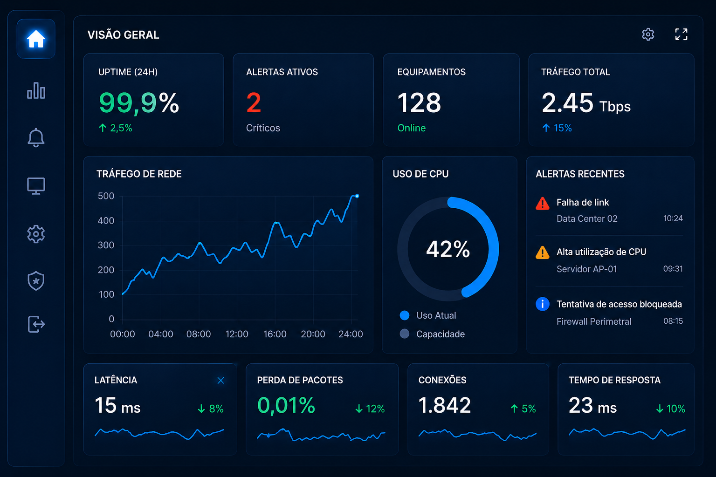The image size is (716, 477).
Task: Click the red Falha de link warning icon
Action: [543, 204]
